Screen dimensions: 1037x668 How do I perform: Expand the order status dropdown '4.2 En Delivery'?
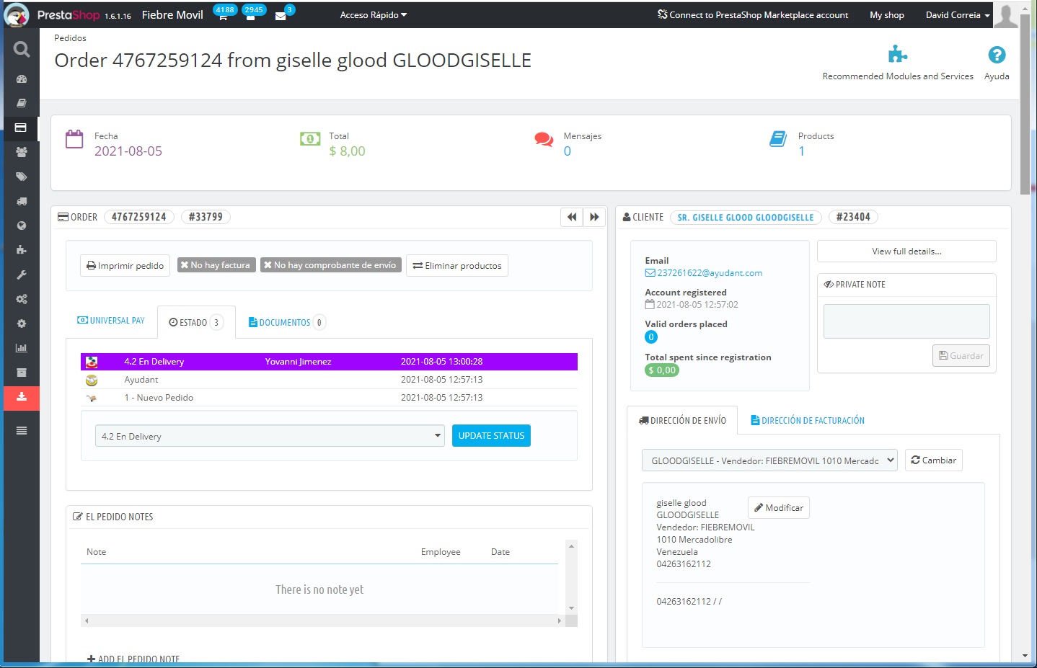pyautogui.click(x=270, y=436)
